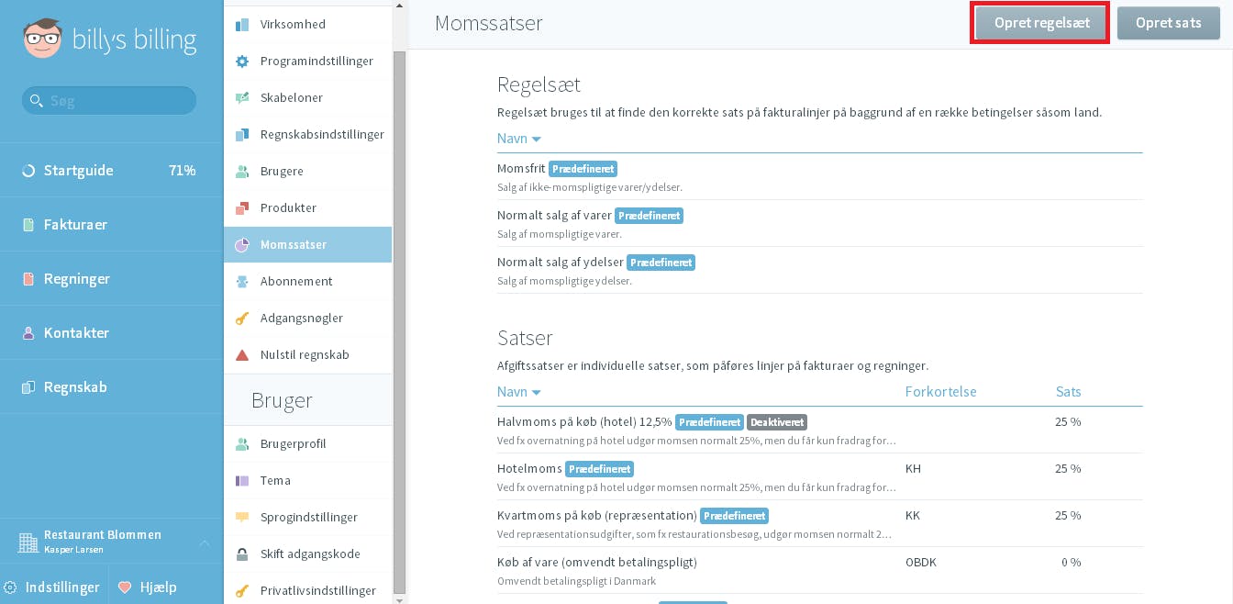Click the Skift adgangskode padlock icon
The image size is (1233, 604).
coord(242,554)
